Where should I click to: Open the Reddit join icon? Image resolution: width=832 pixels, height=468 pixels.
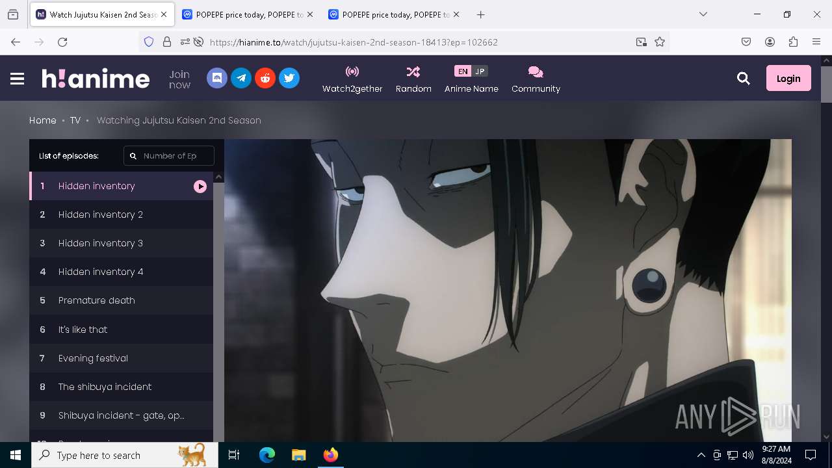pyautogui.click(x=265, y=78)
